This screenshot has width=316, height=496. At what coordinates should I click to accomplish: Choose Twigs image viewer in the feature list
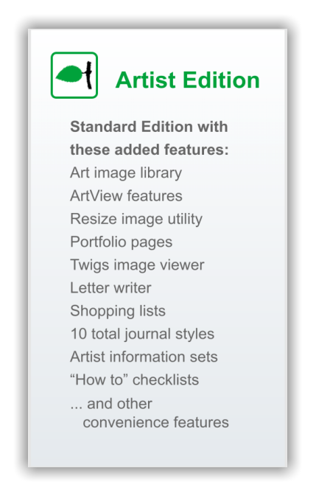tap(137, 265)
